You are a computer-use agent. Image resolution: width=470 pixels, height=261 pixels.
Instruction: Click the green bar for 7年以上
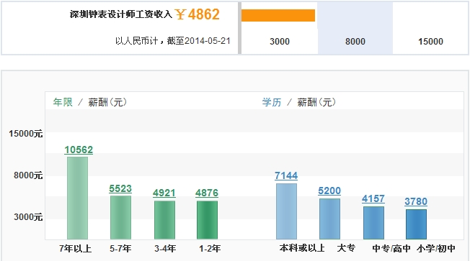point(78,198)
